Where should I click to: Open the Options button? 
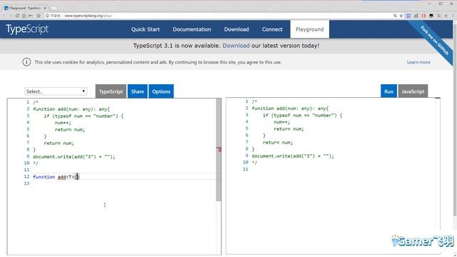(x=161, y=91)
